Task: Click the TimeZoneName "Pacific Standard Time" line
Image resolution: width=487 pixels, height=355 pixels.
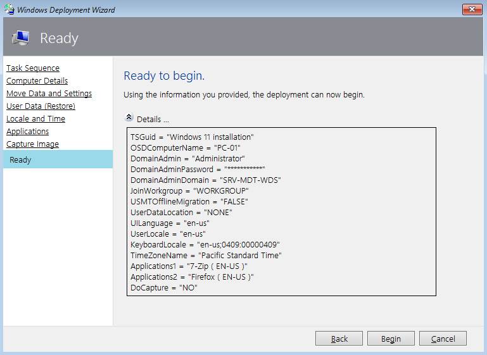Action: pyautogui.click(x=206, y=256)
